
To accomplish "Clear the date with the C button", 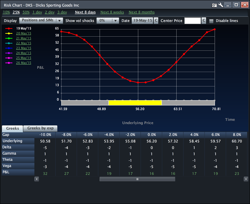I will tap(156, 21).
